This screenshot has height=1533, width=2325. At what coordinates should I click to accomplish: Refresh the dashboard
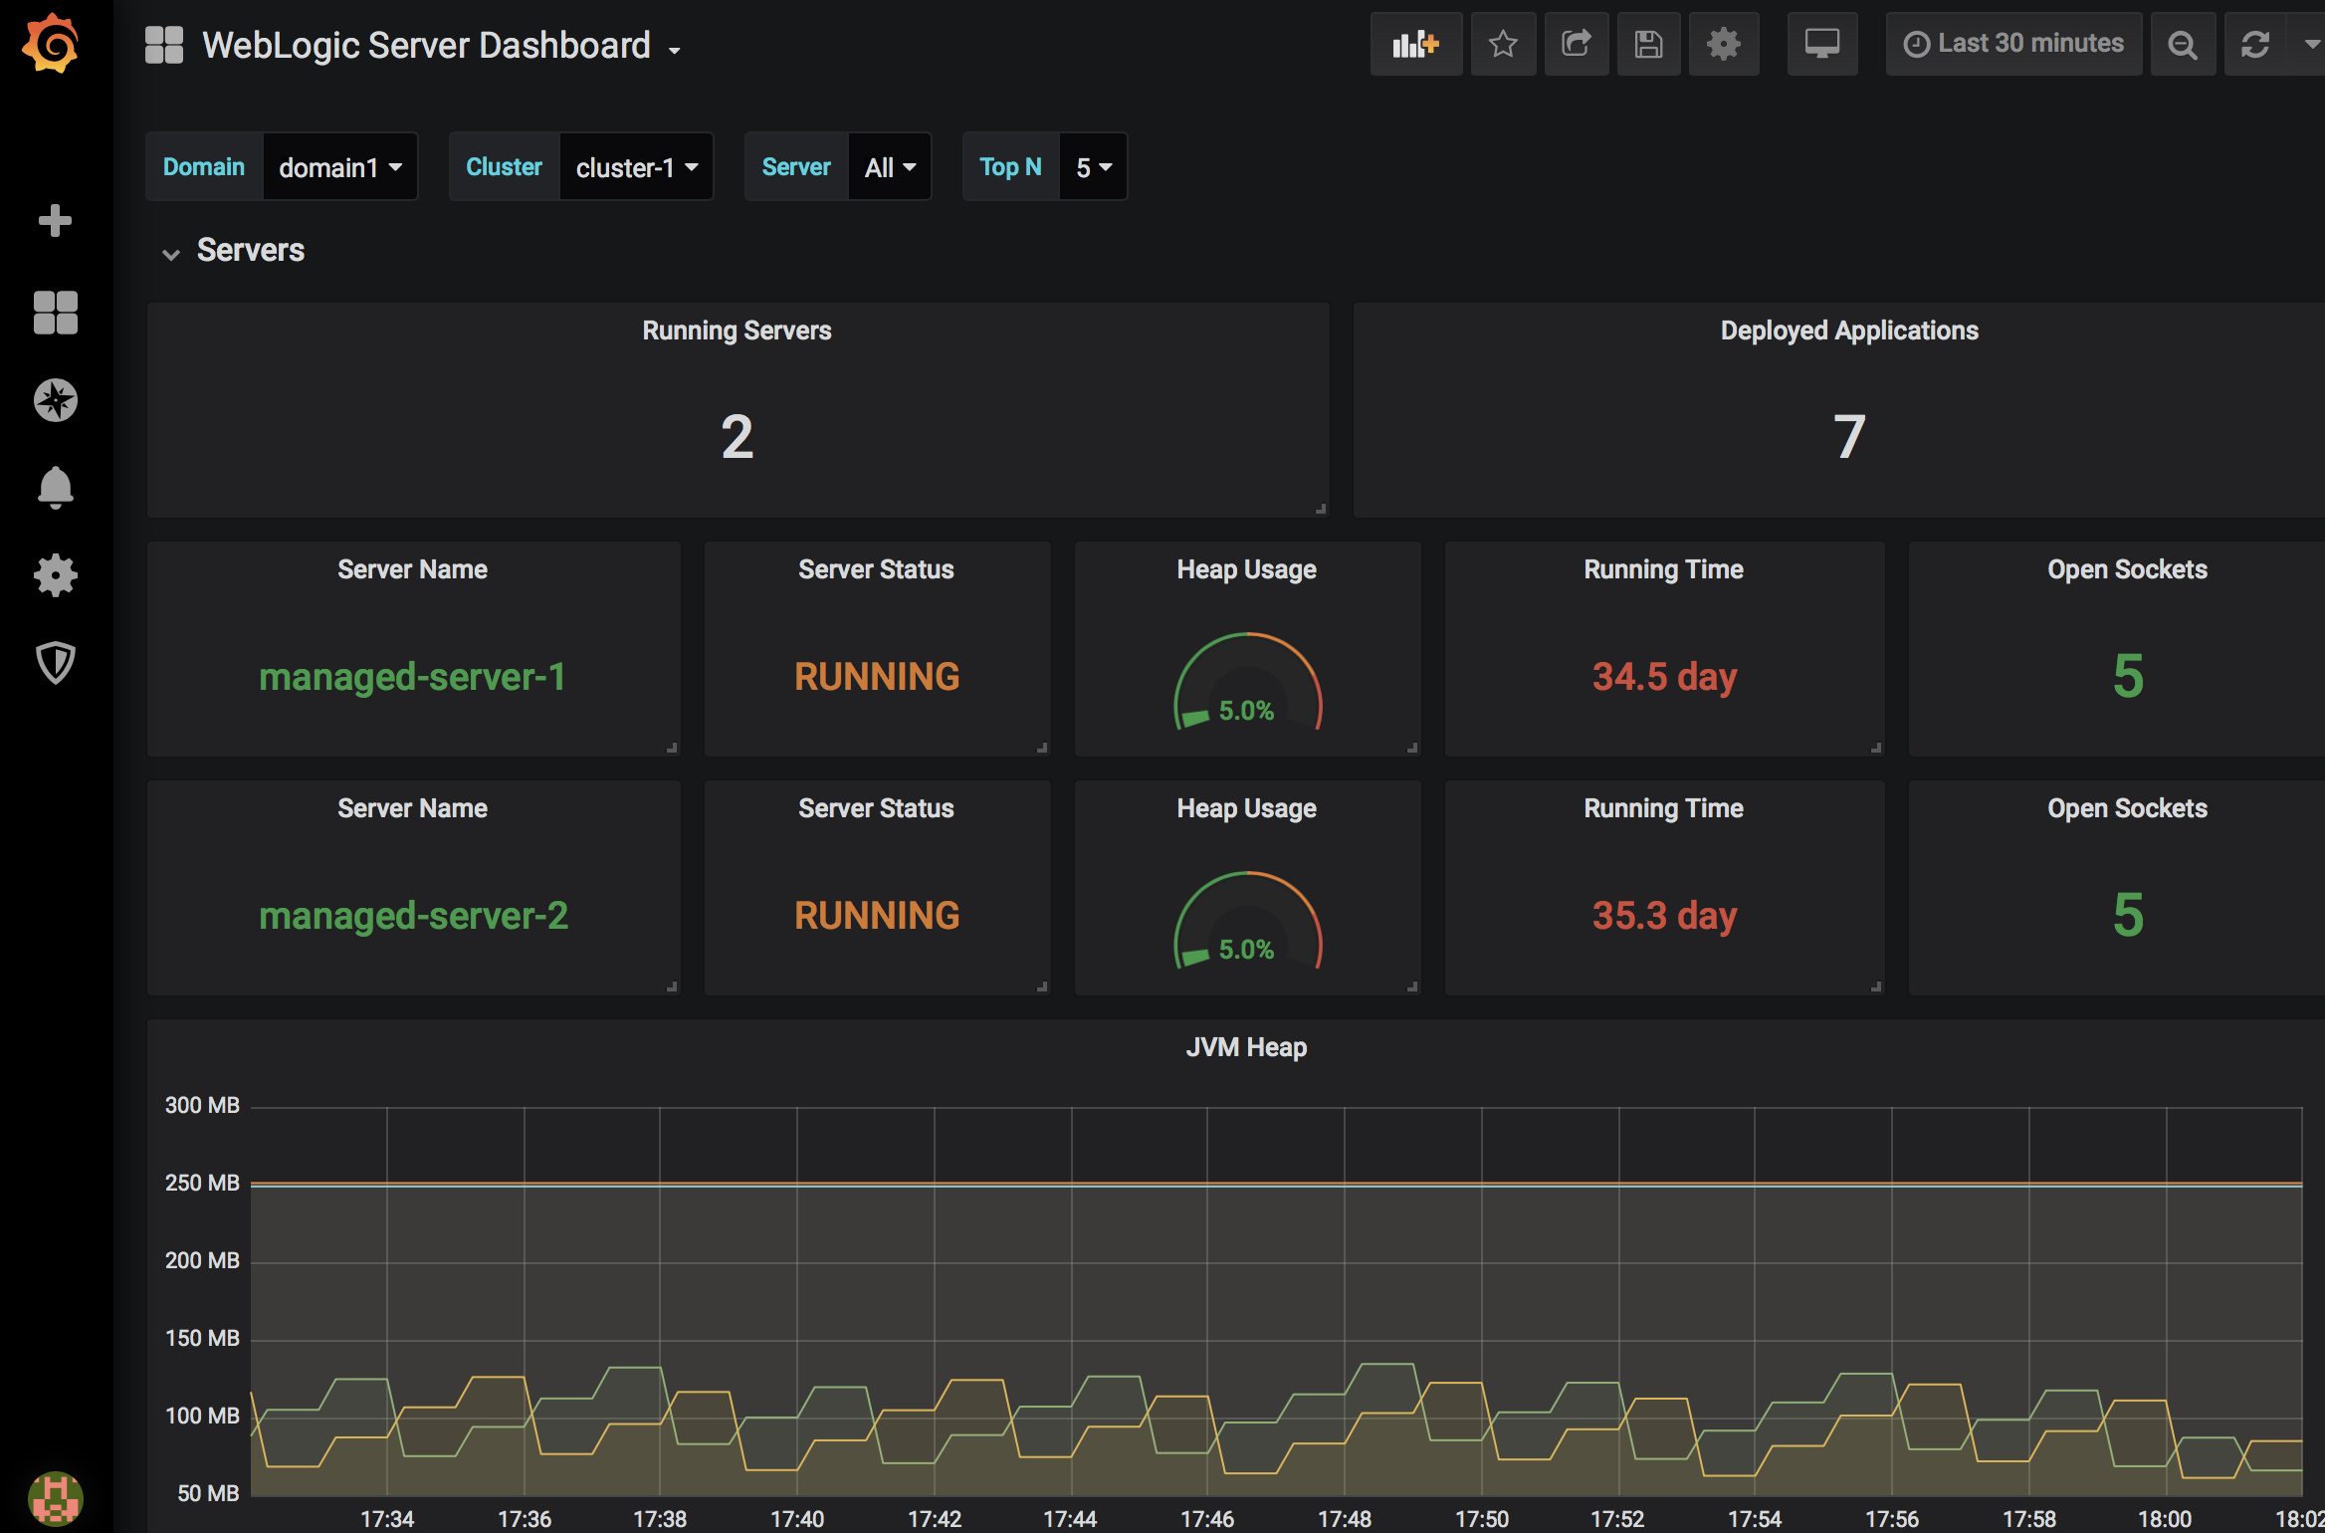click(x=2254, y=45)
